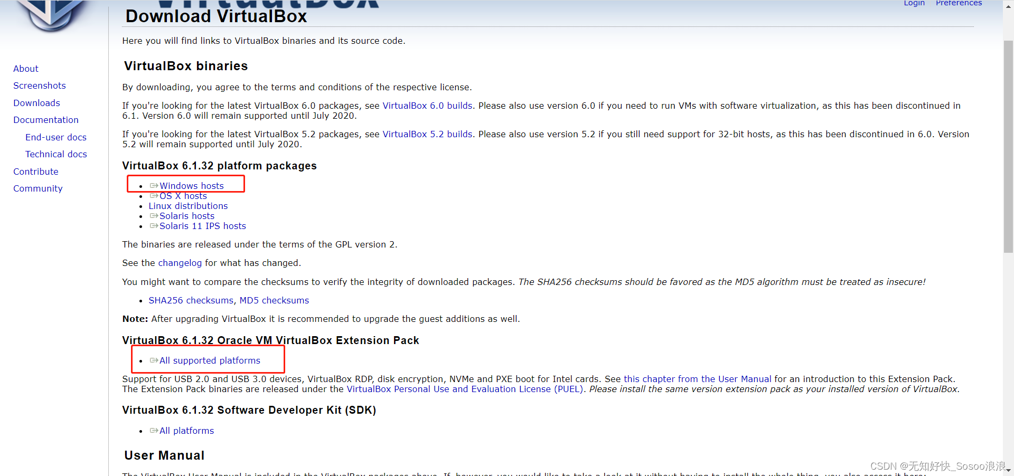Open VirtualBox 6.0 builds link
Viewport: 1014px width, 476px height.
[427, 106]
